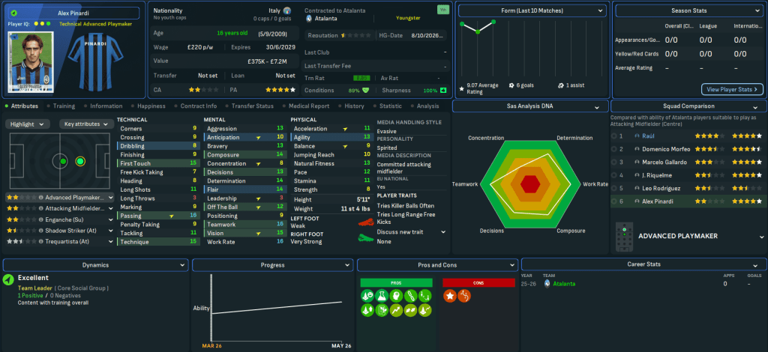This screenshot has width=768, height=352.
Task: Switch to the Training tab
Action: click(64, 106)
